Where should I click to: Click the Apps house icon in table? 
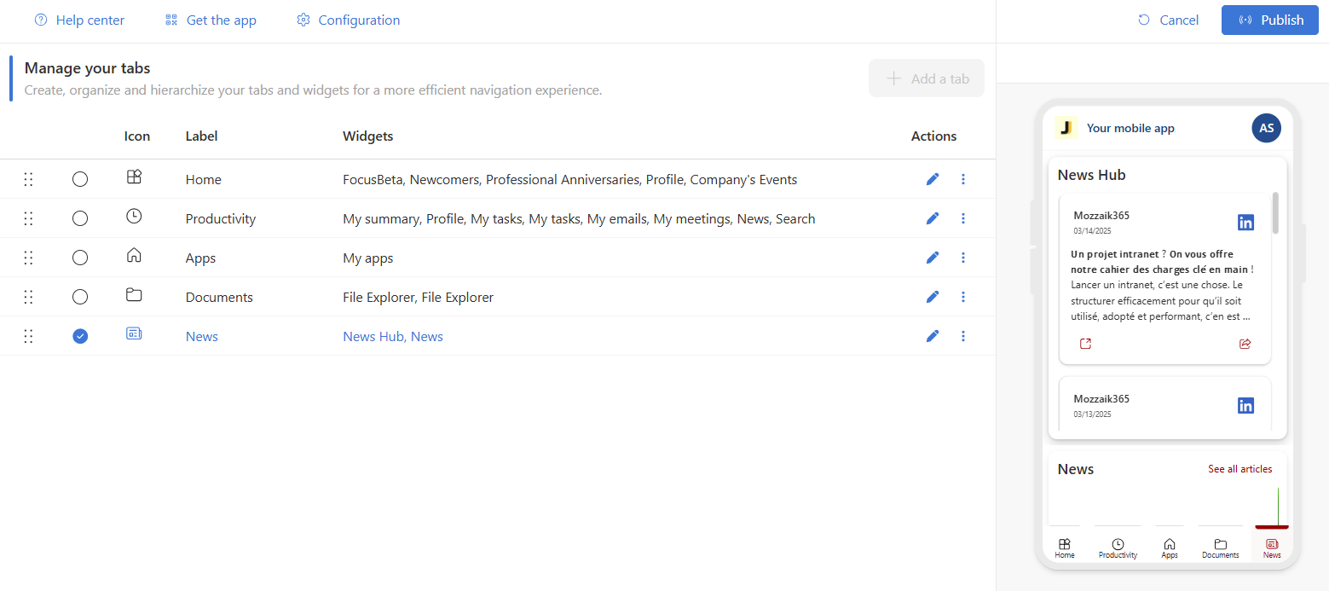click(134, 255)
